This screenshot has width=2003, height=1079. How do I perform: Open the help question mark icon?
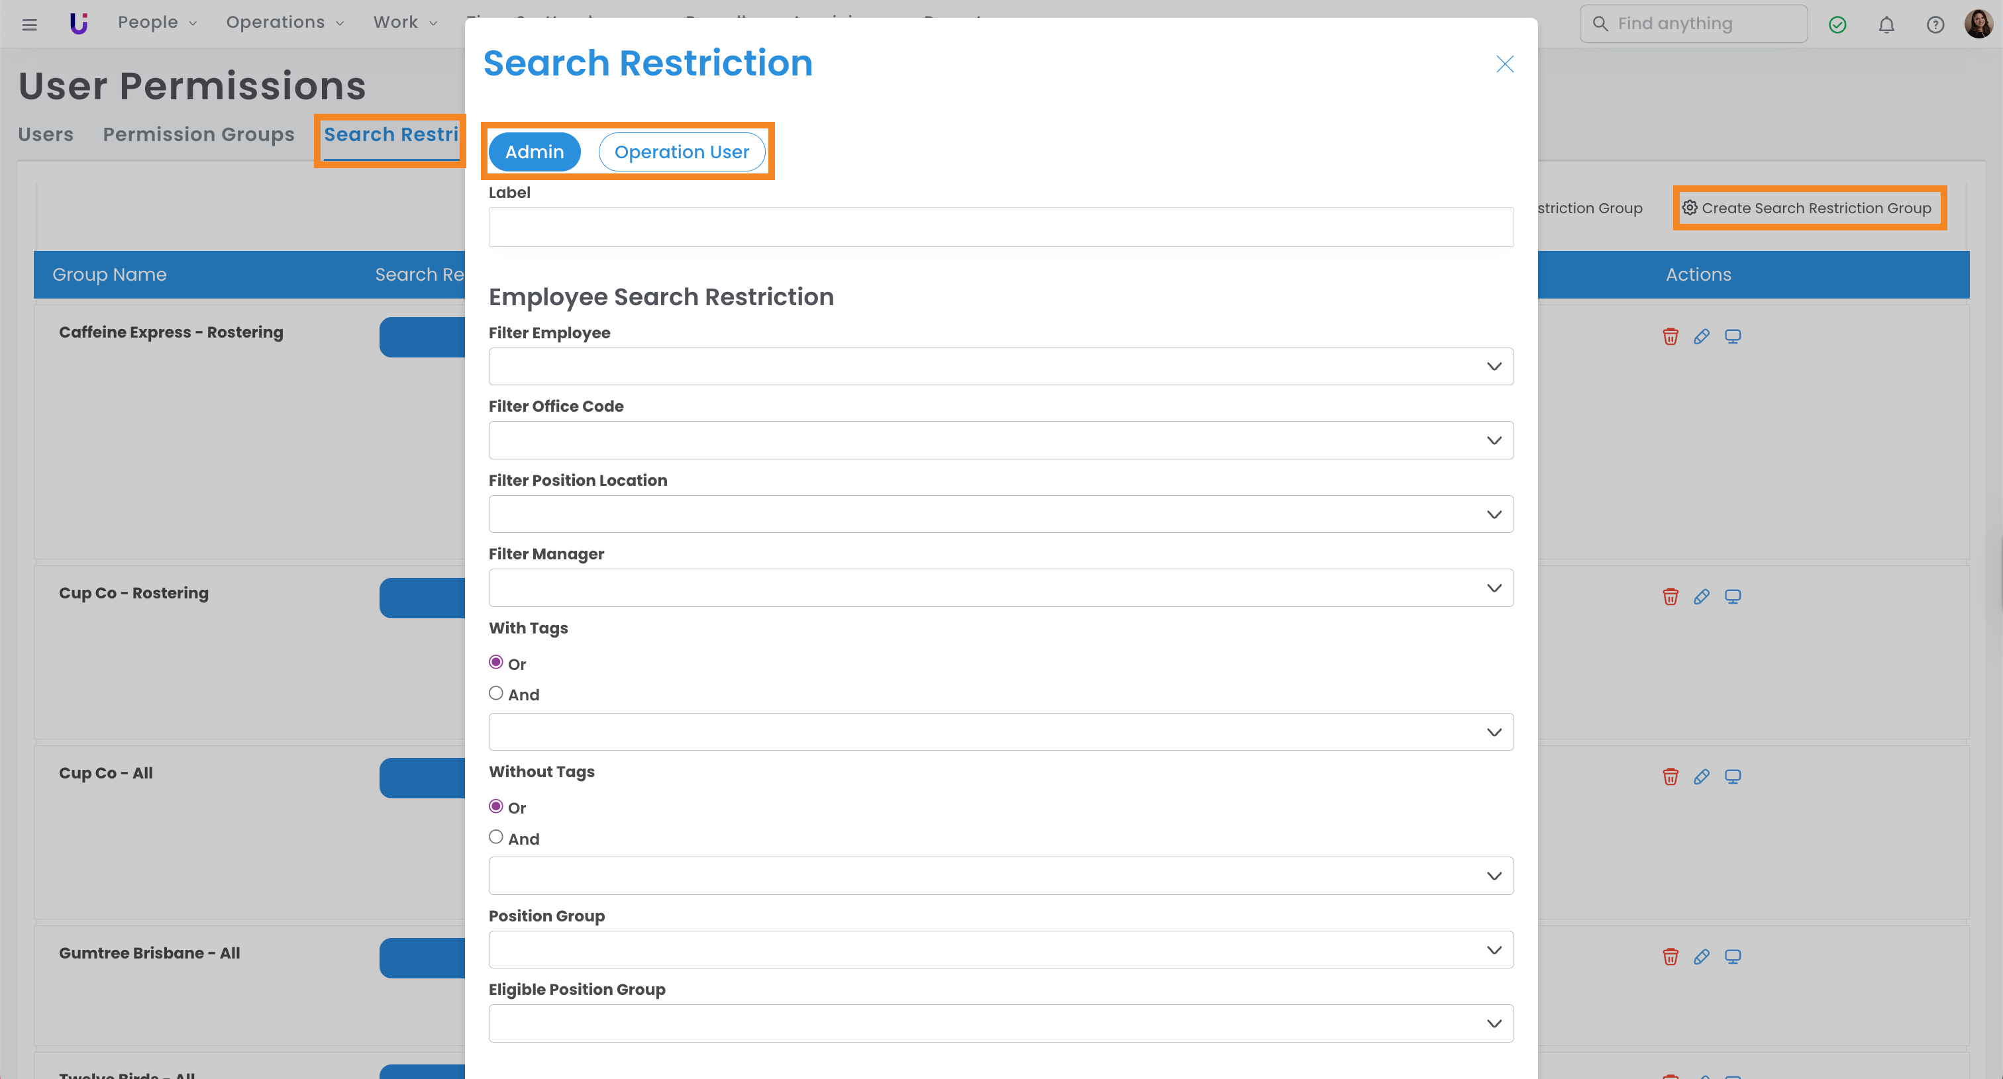pyautogui.click(x=1935, y=25)
